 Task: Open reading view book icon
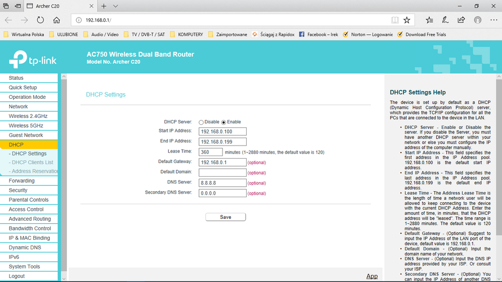tap(395, 20)
